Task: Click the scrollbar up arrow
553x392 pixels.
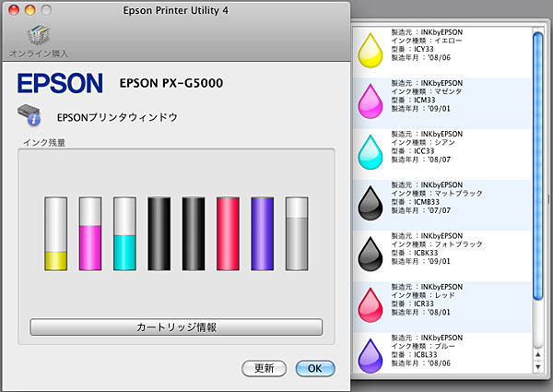Action: click(537, 354)
